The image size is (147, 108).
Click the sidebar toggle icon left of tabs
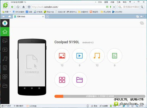[x=4, y=16]
